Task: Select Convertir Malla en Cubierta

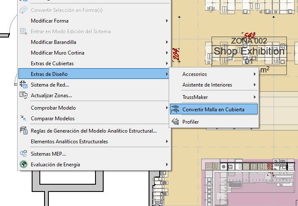Action: [x=213, y=110]
